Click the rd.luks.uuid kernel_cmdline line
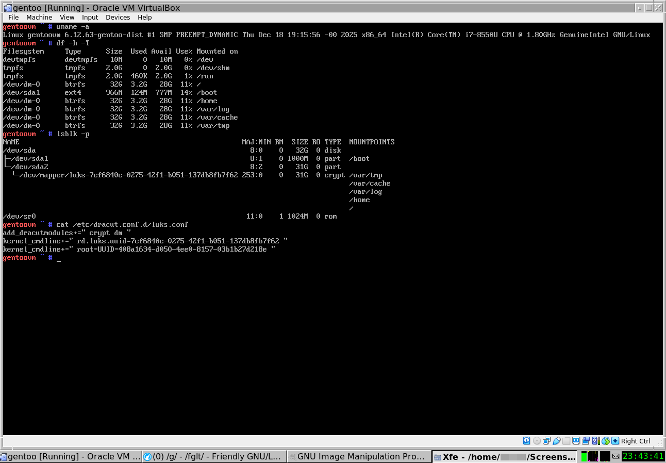Screen dimensions: 666x463 (x=145, y=241)
